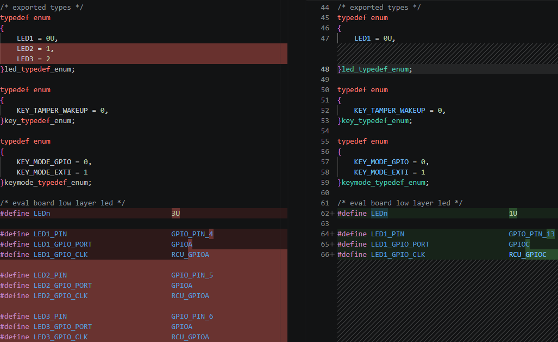Screen dimensions: 558x342
Task: Select 'GPIO_PIN_4' in the left pane
Action: 192,234
